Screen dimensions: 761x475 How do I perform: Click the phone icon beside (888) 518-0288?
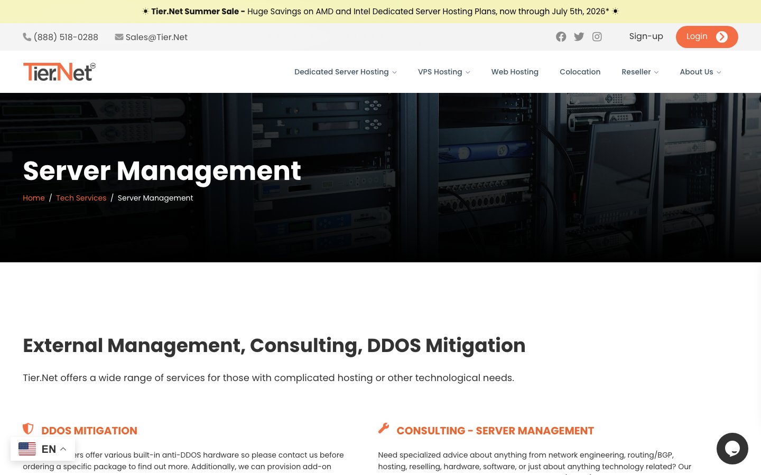click(27, 37)
